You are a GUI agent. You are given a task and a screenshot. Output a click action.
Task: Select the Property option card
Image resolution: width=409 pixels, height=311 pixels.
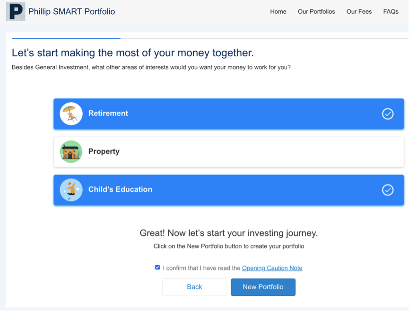229,152
